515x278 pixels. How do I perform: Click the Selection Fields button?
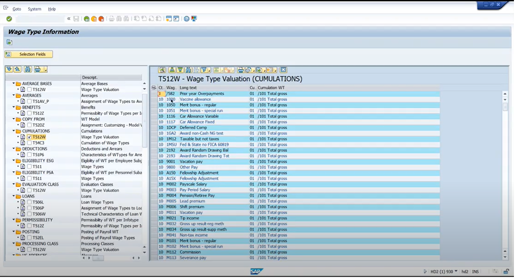tap(28, 54)
